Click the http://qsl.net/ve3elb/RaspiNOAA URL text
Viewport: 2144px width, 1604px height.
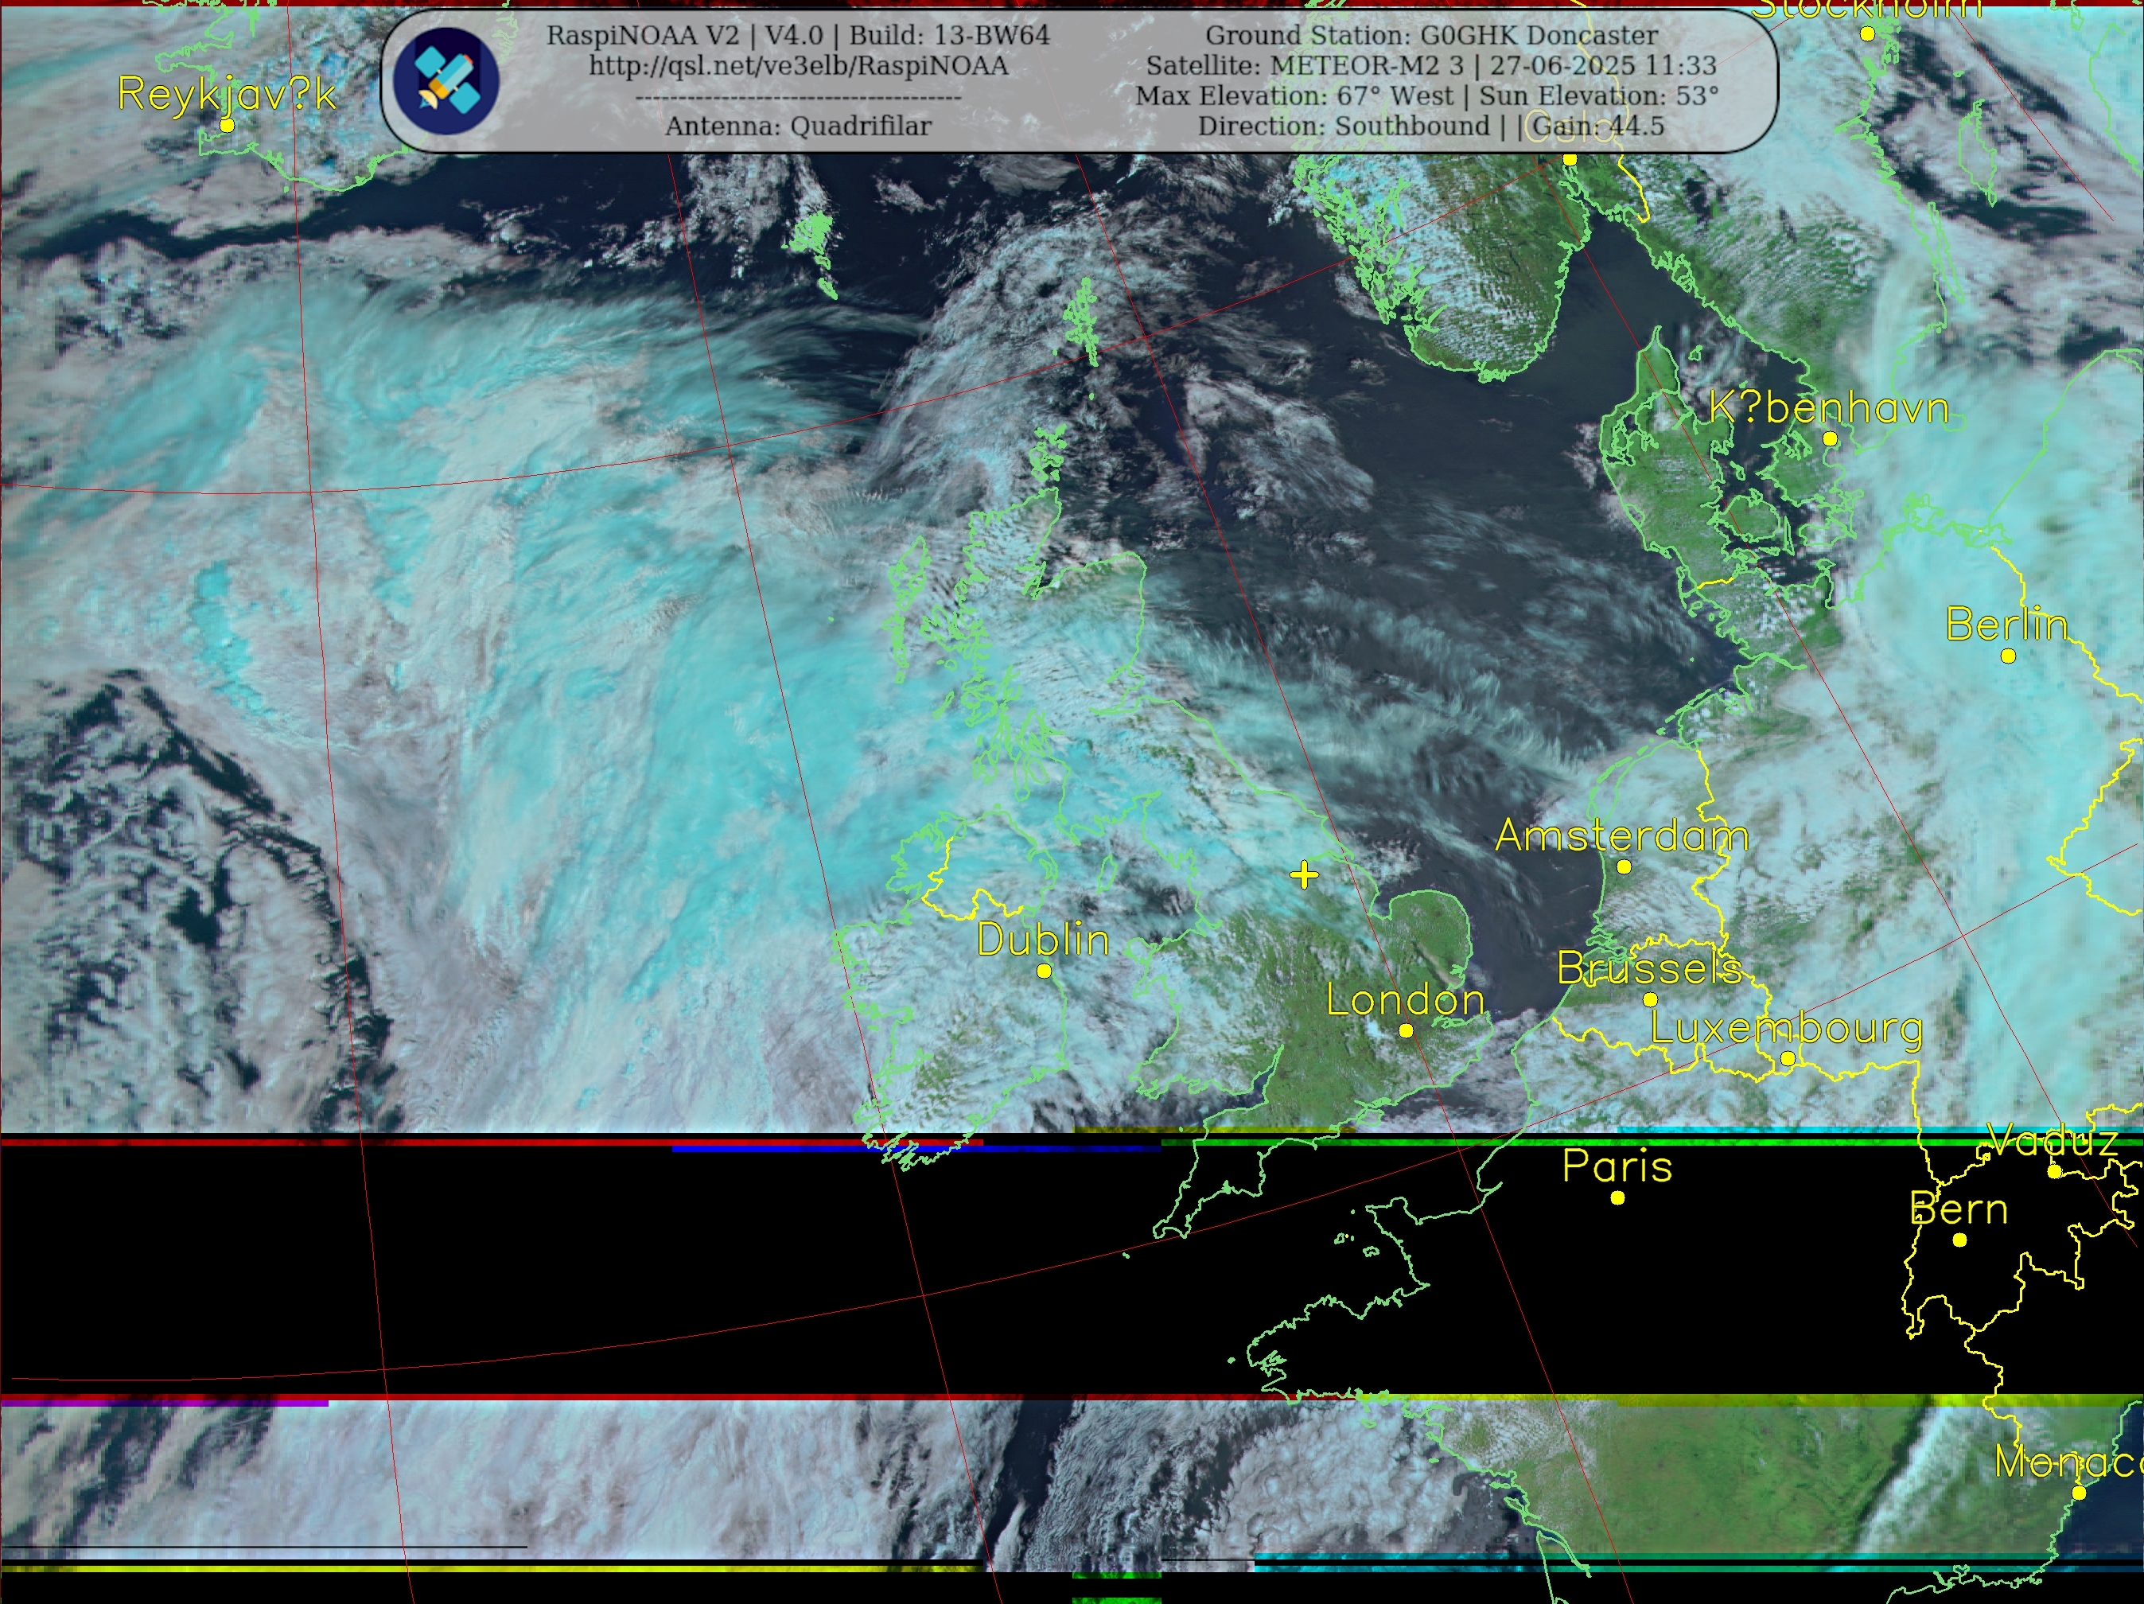click(799, 66)
